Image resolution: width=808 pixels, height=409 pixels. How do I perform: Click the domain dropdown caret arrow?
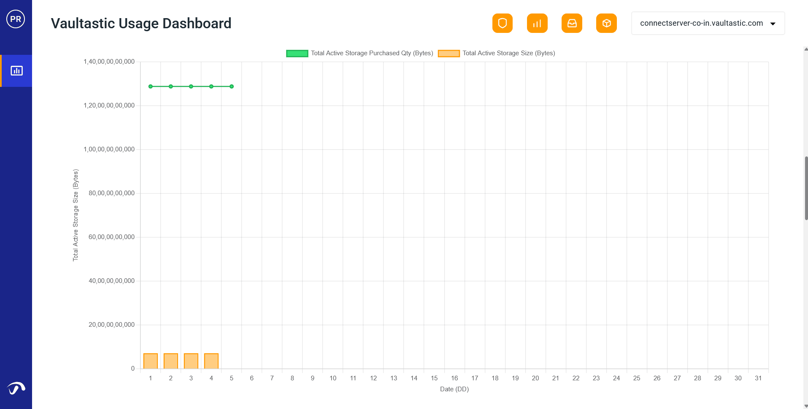773,24
